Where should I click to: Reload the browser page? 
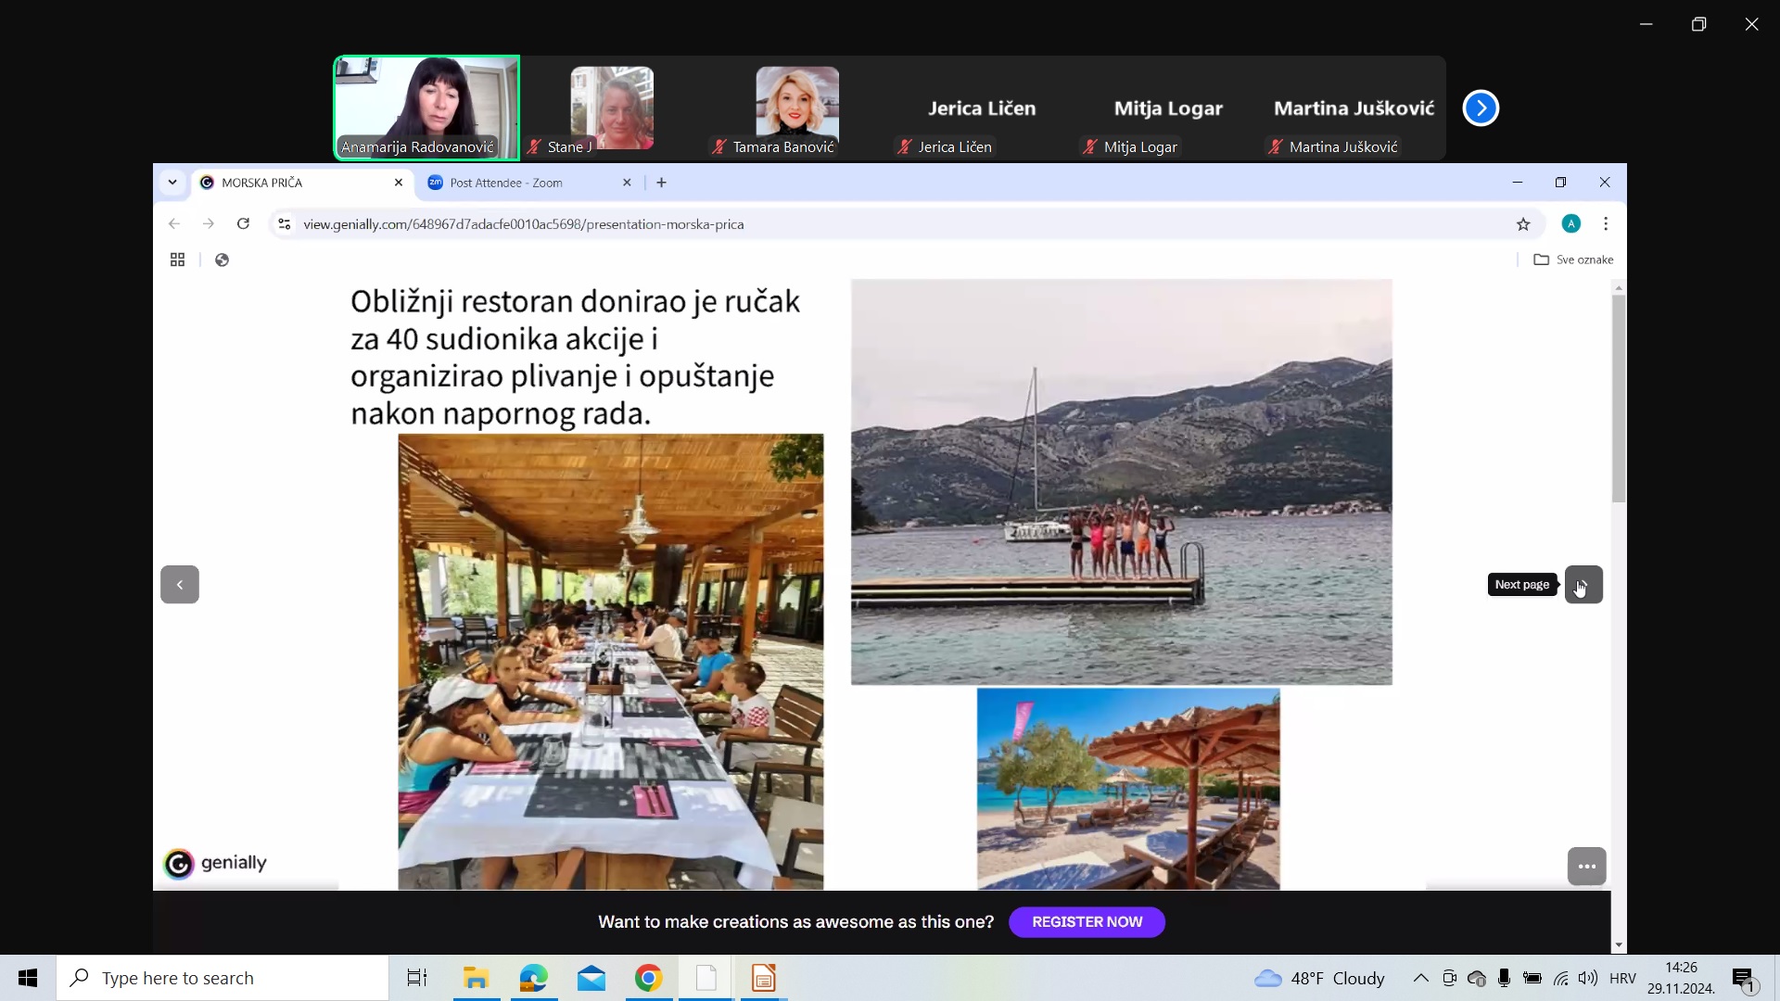click(243, 223)
